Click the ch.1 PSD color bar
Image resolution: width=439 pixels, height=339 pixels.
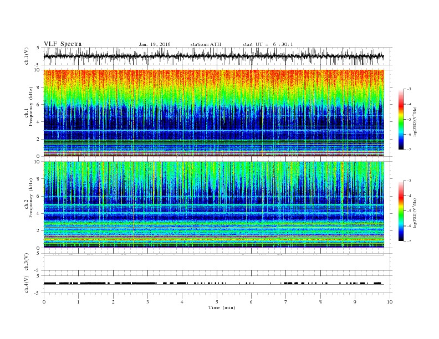(x=401, y=119)
